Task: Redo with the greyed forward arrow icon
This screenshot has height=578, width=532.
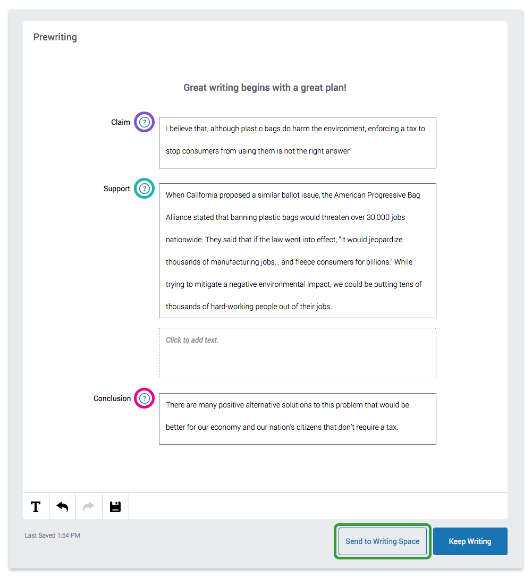Action: point(89,506)
